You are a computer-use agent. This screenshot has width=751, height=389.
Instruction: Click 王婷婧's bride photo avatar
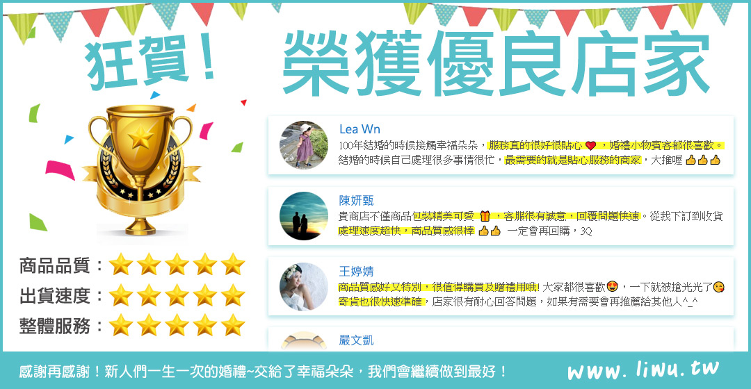(304, 287)
